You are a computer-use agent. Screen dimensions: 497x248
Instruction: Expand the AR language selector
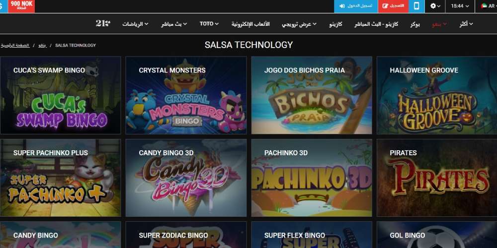click(488, 6)
